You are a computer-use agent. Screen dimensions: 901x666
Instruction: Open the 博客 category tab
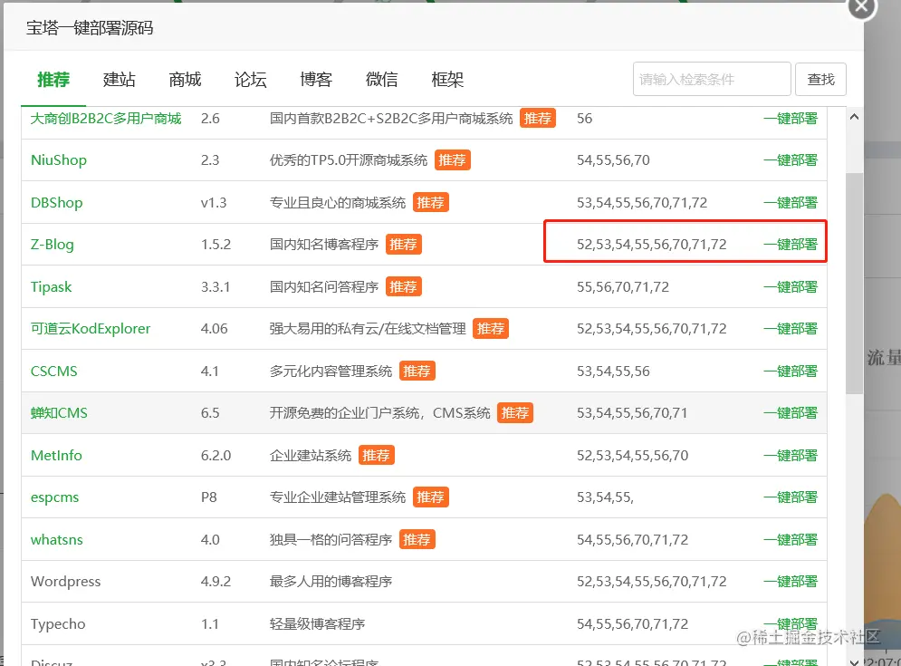pyautogui.click(x=316, y=80)
